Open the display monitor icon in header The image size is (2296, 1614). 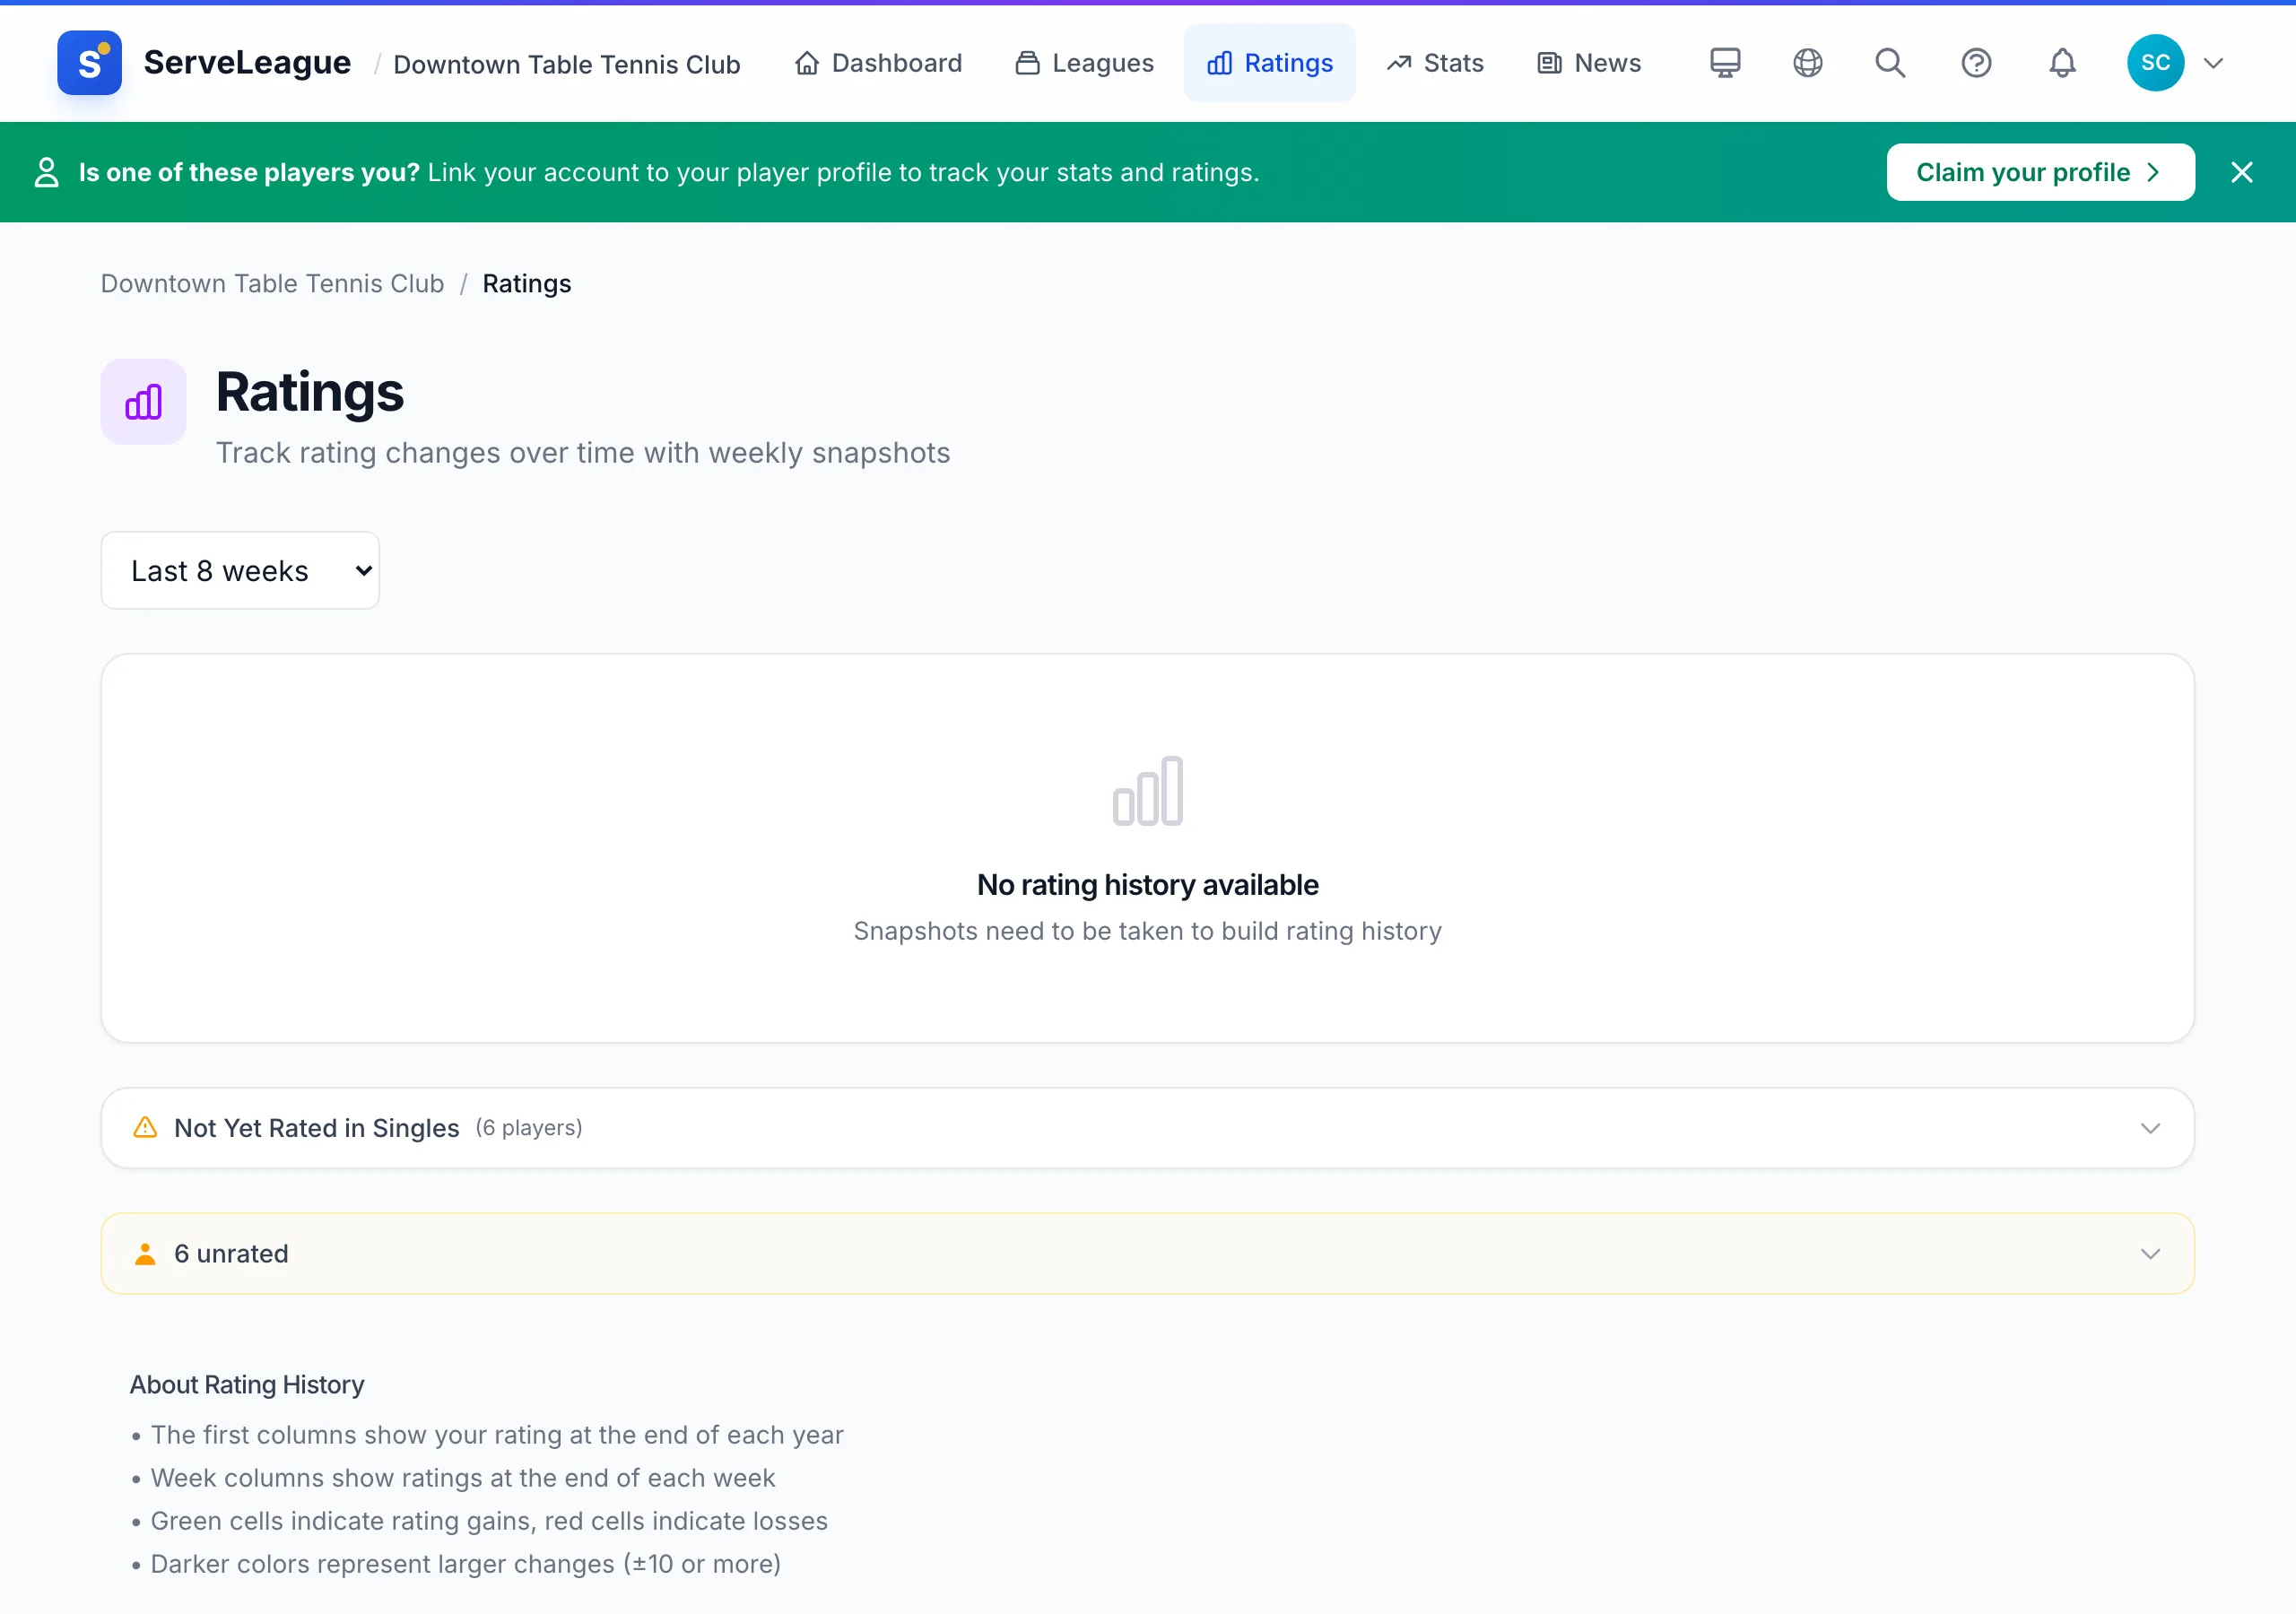click(1724, 63)
